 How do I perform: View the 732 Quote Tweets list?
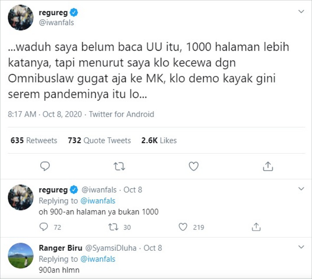click(99, 140)
